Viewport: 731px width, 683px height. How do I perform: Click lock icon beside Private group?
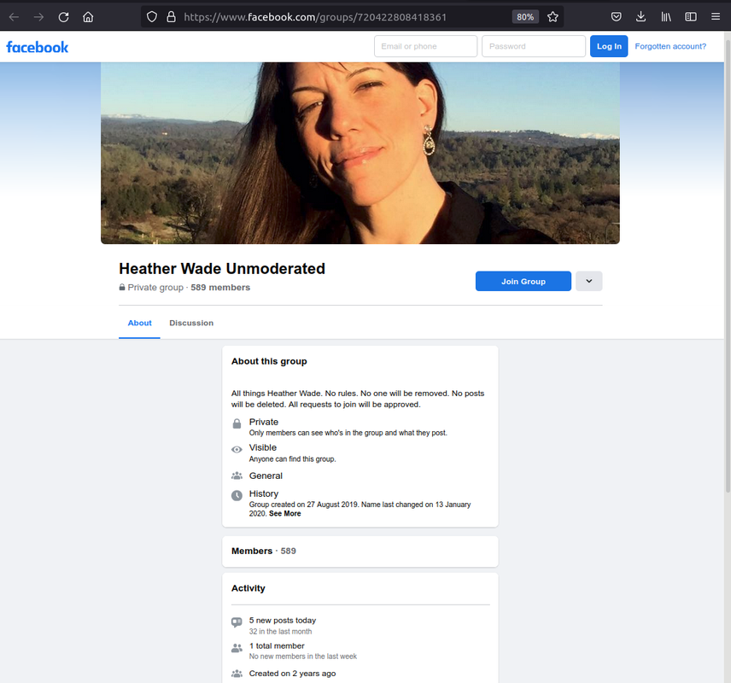(x=122, y=287)
